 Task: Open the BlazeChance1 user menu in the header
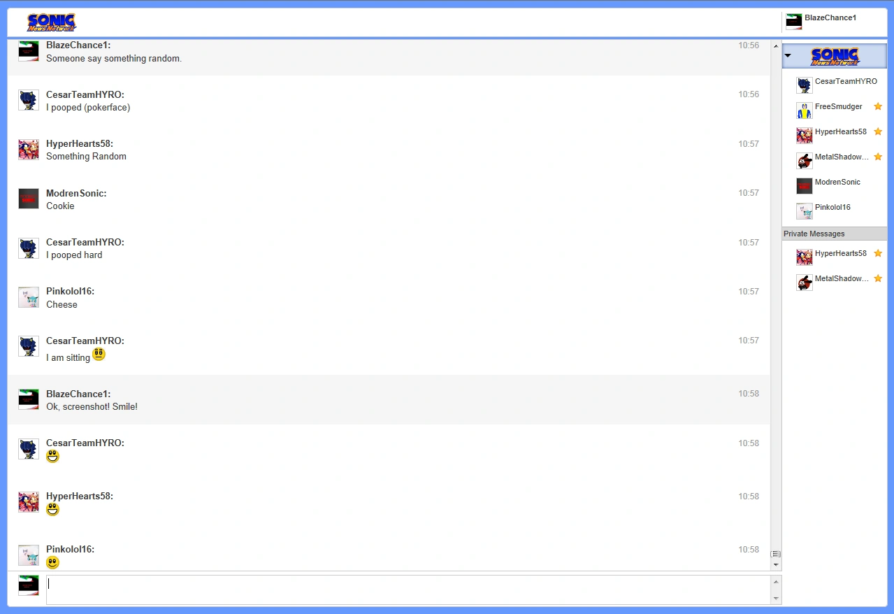pyautogui.click(x=830, y=19)
